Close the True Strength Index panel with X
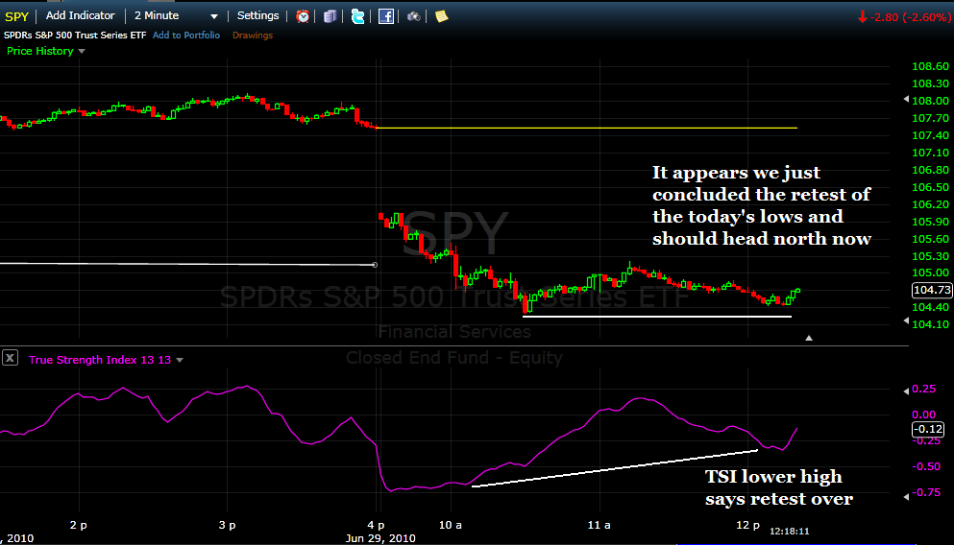 click(10, 358)
